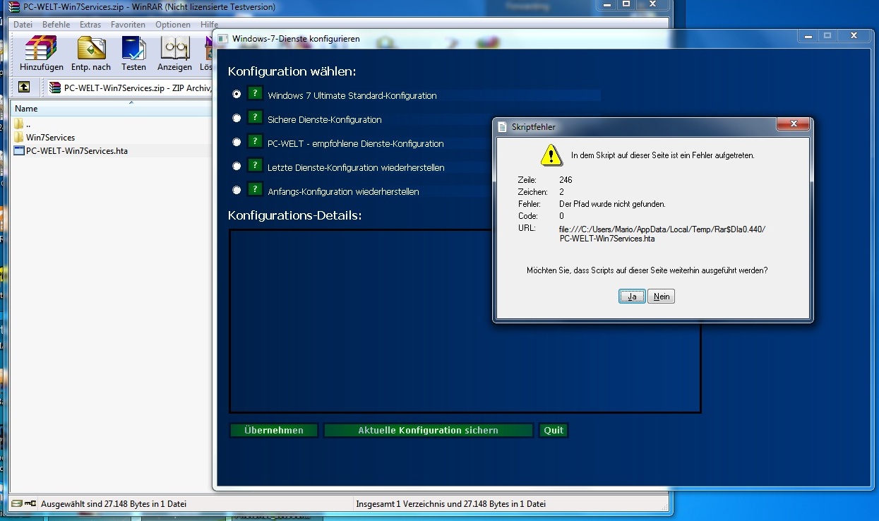Viewport: 879px width, 521px height.
Task: Click the WinRAR archive path address field
Action: (131, 88)
